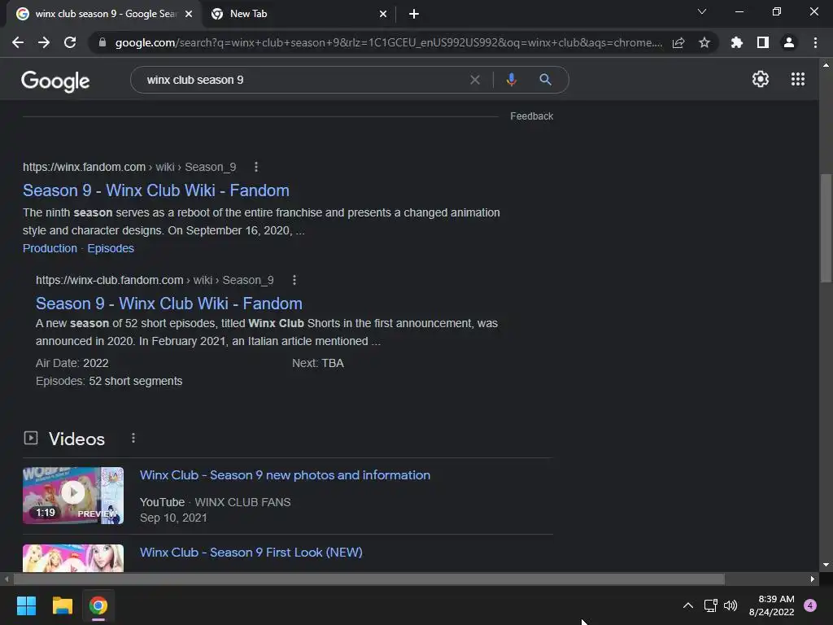This screenshot has width=833, height=625.
Task: Click scroll down arrow
Action: (826, 565)
